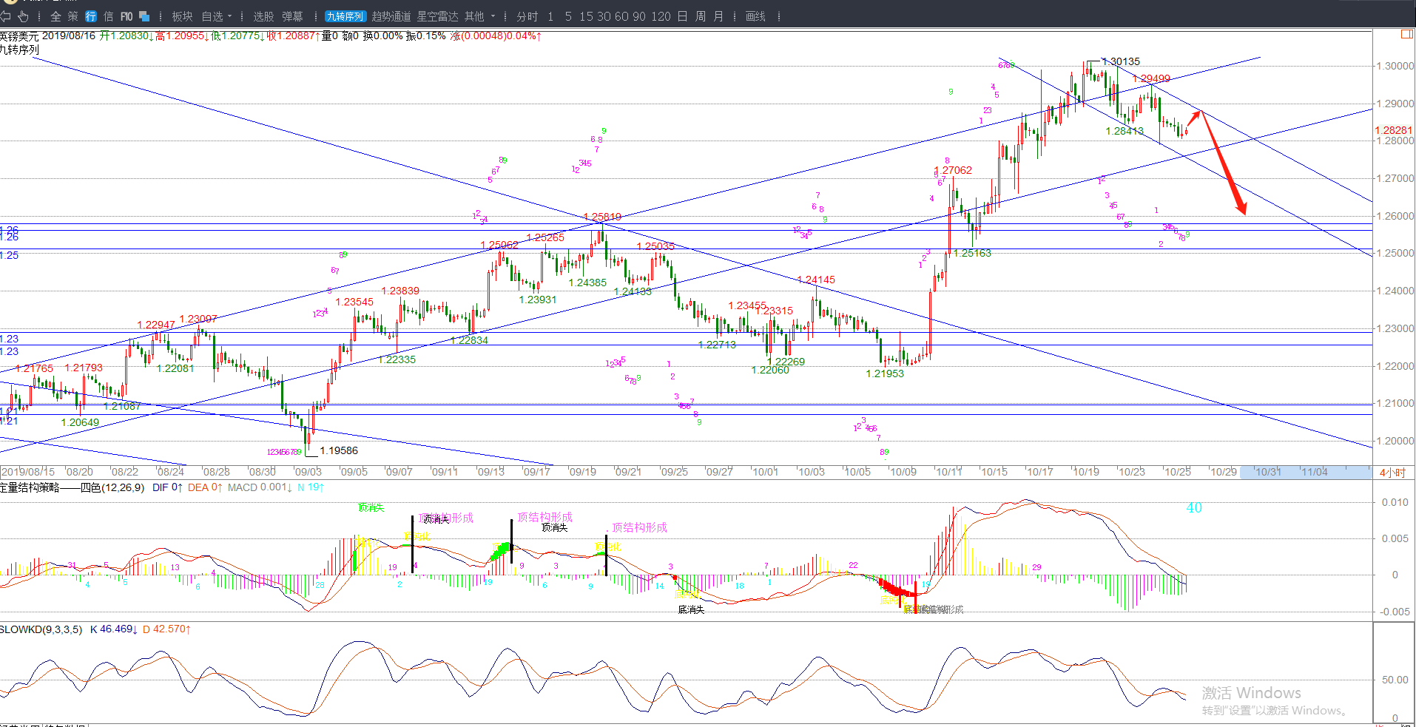Click the orange window icon top right
1416x727 pixels.
[1407, 34]
